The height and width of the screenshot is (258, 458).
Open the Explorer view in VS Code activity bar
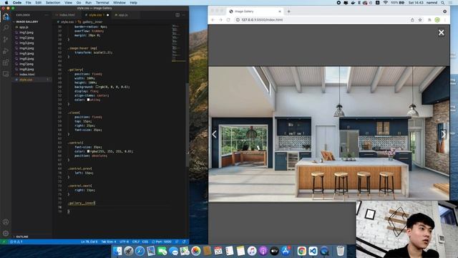tap(6, 16)
